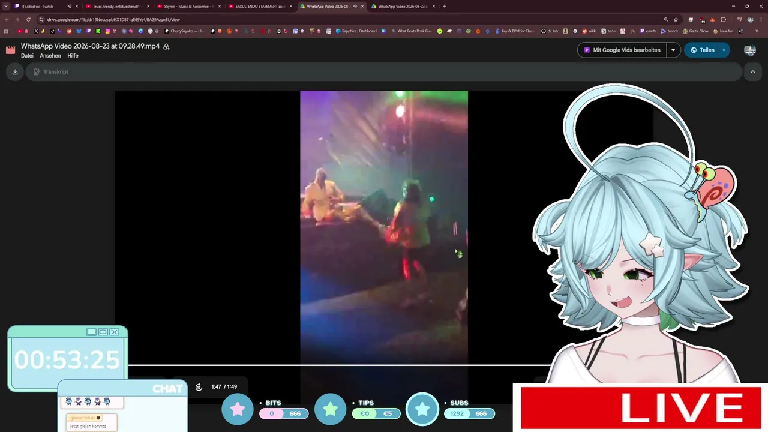Bookmark this page with the star
Screen dimensions: 768x432
click(676, 19)
